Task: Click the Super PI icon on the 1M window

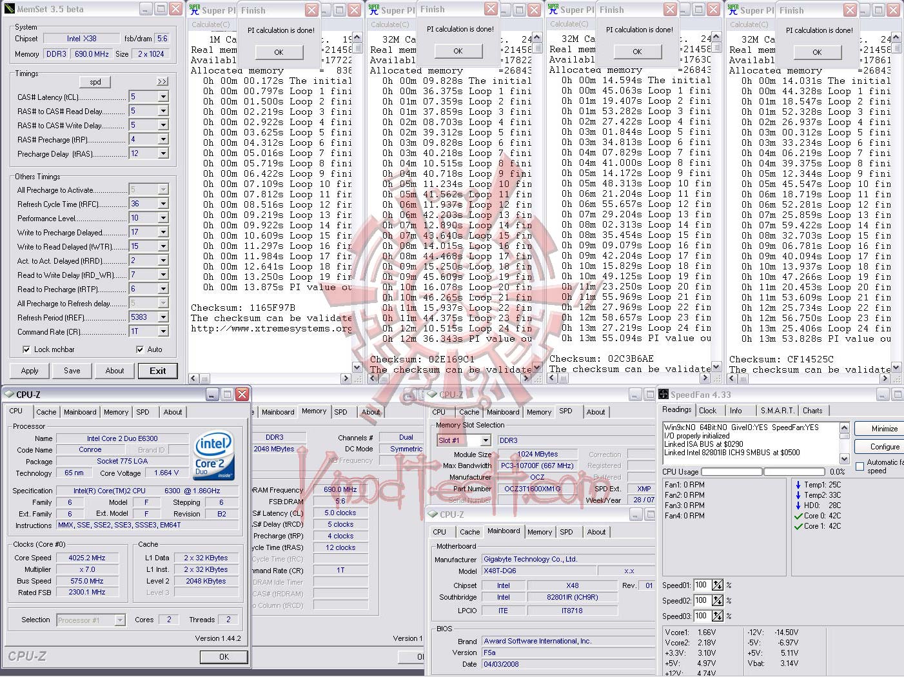Action: click(194, 10)
